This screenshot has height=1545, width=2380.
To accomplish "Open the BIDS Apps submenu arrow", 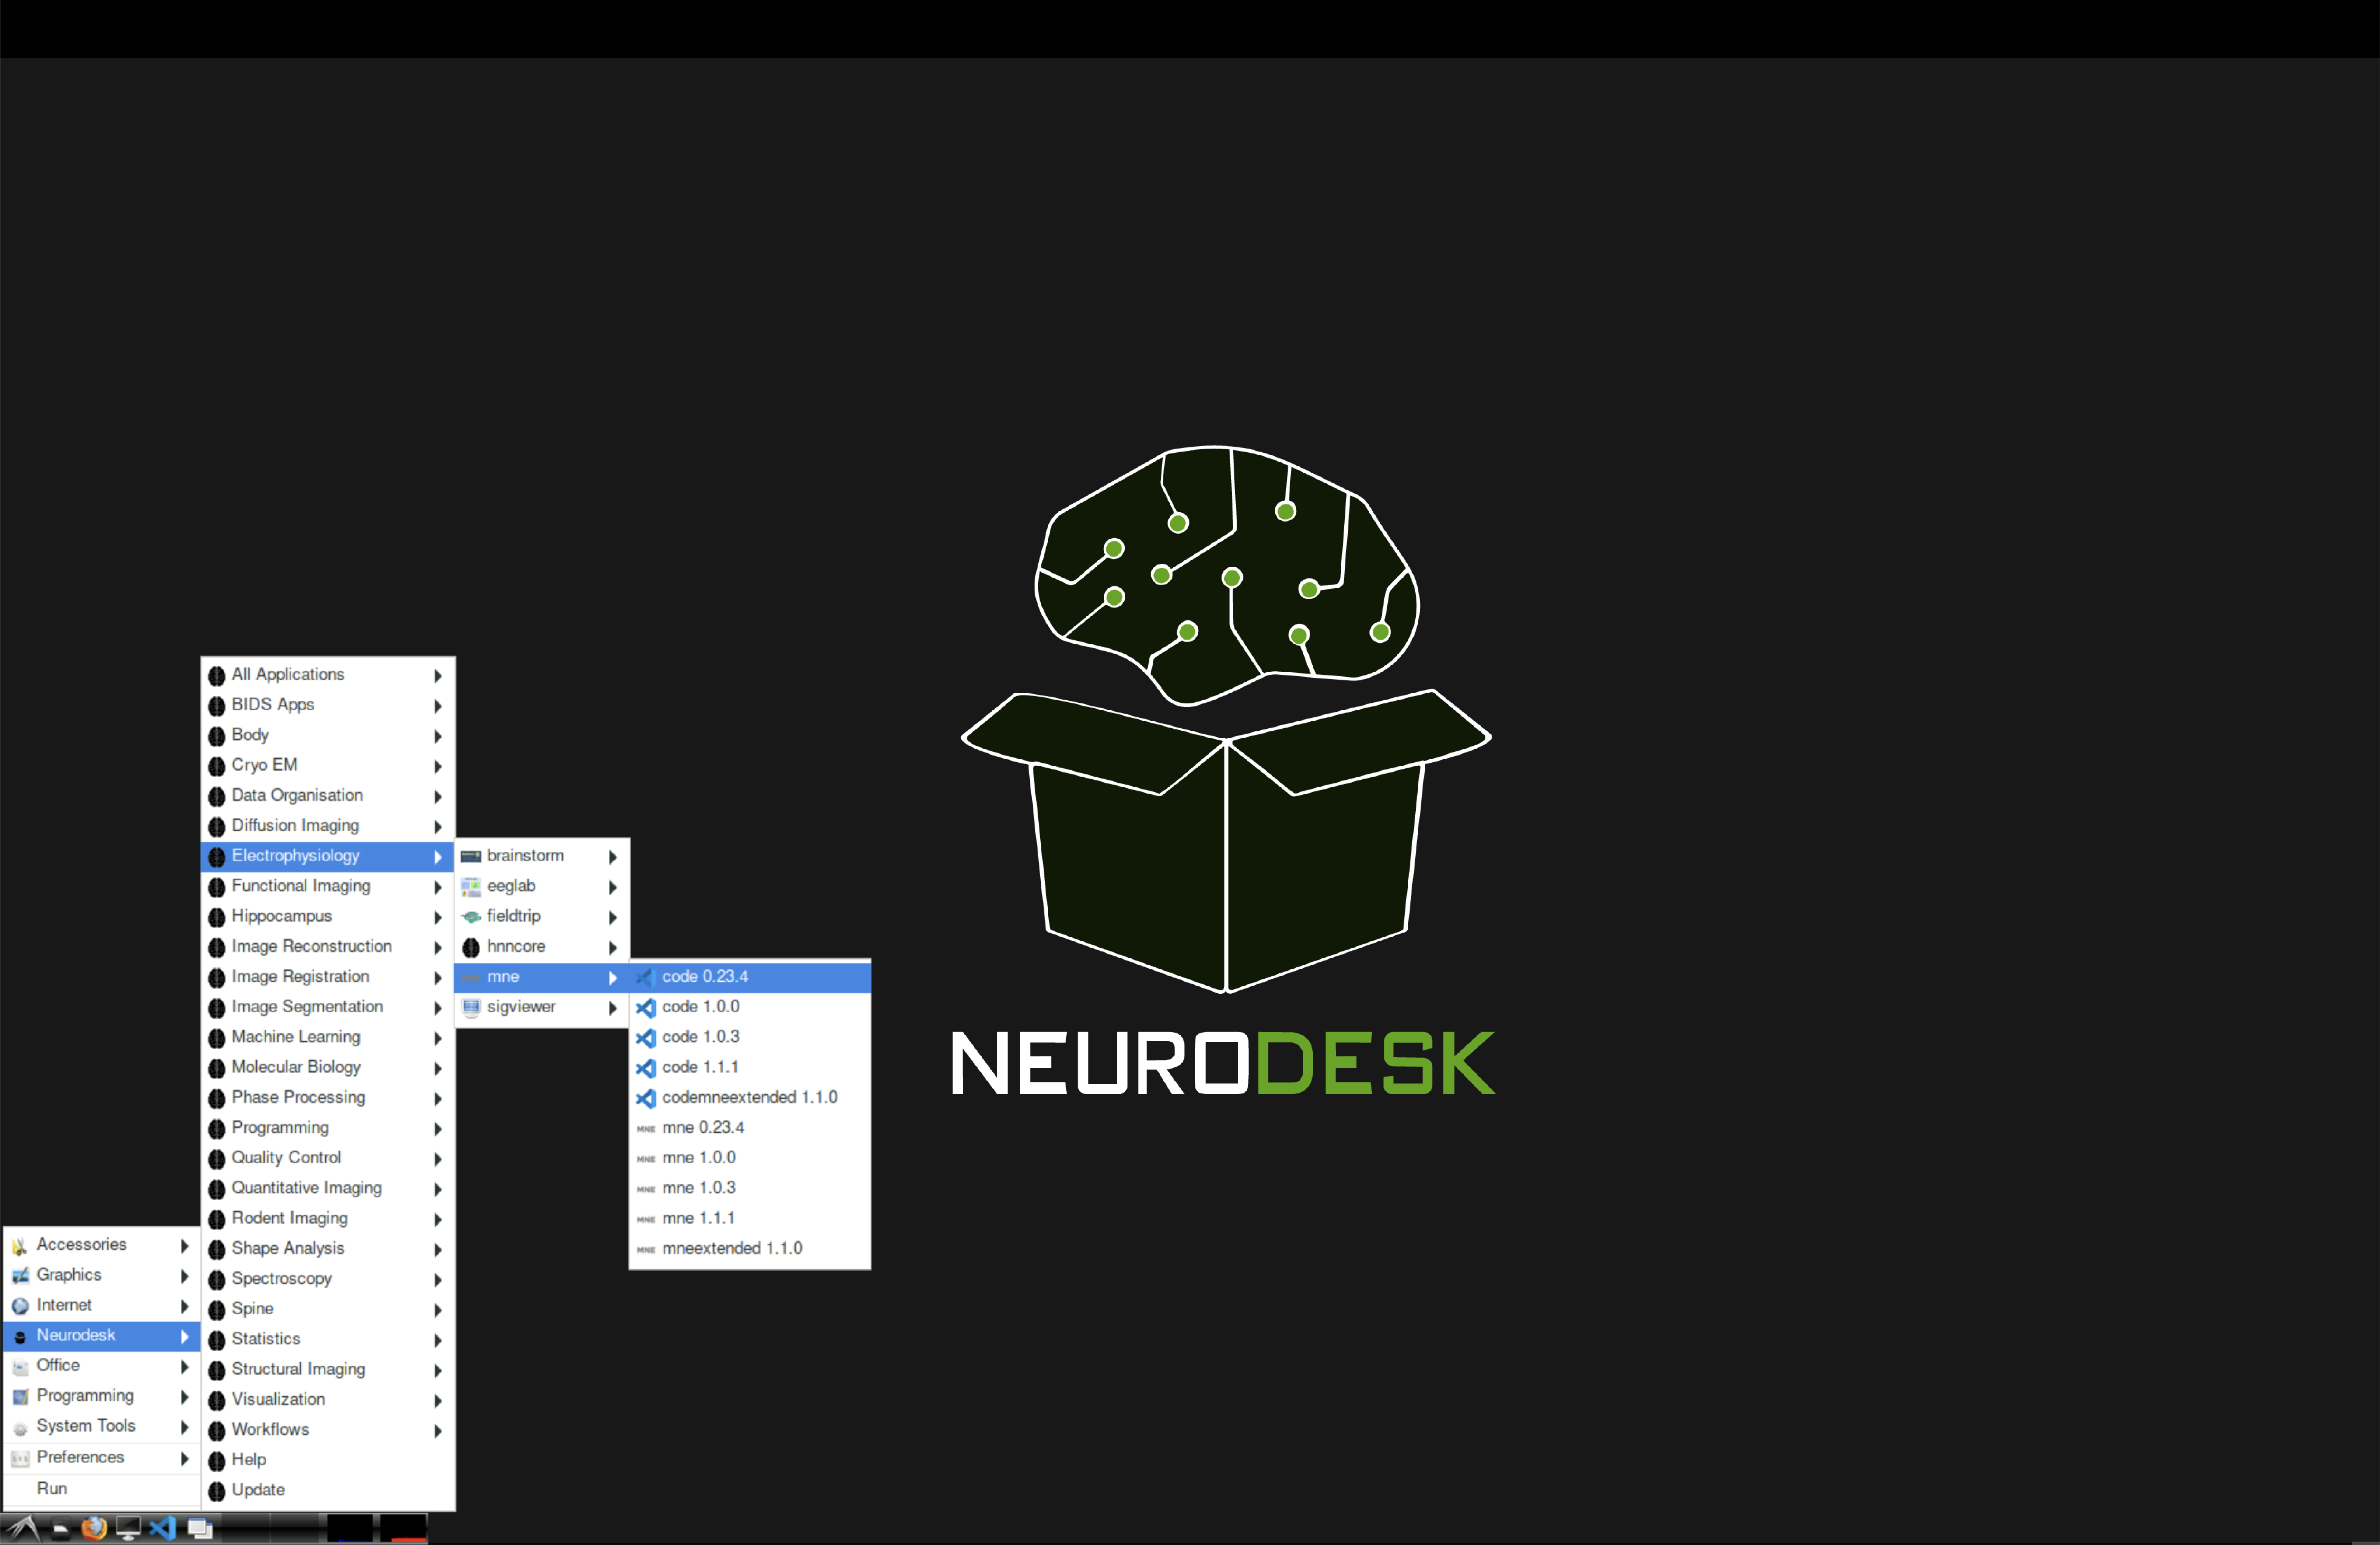I will tap(438, 706).
